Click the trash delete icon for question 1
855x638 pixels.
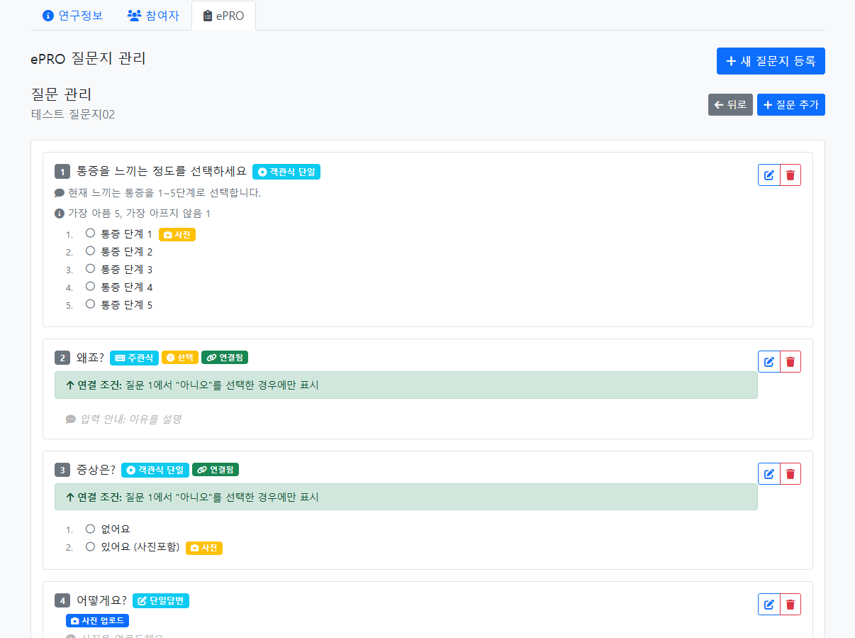pos(790,175)
